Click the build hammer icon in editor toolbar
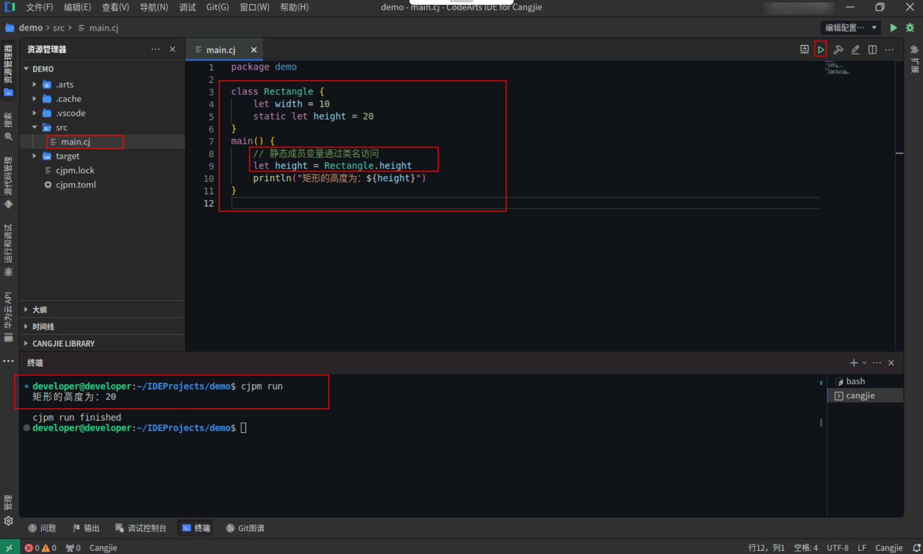 tap(838, 50)
